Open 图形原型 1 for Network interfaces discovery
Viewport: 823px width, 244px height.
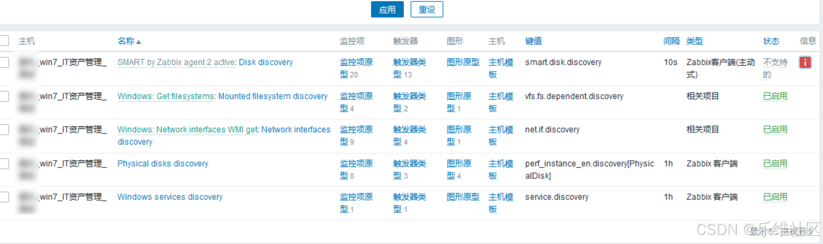(x=459, y=136)
